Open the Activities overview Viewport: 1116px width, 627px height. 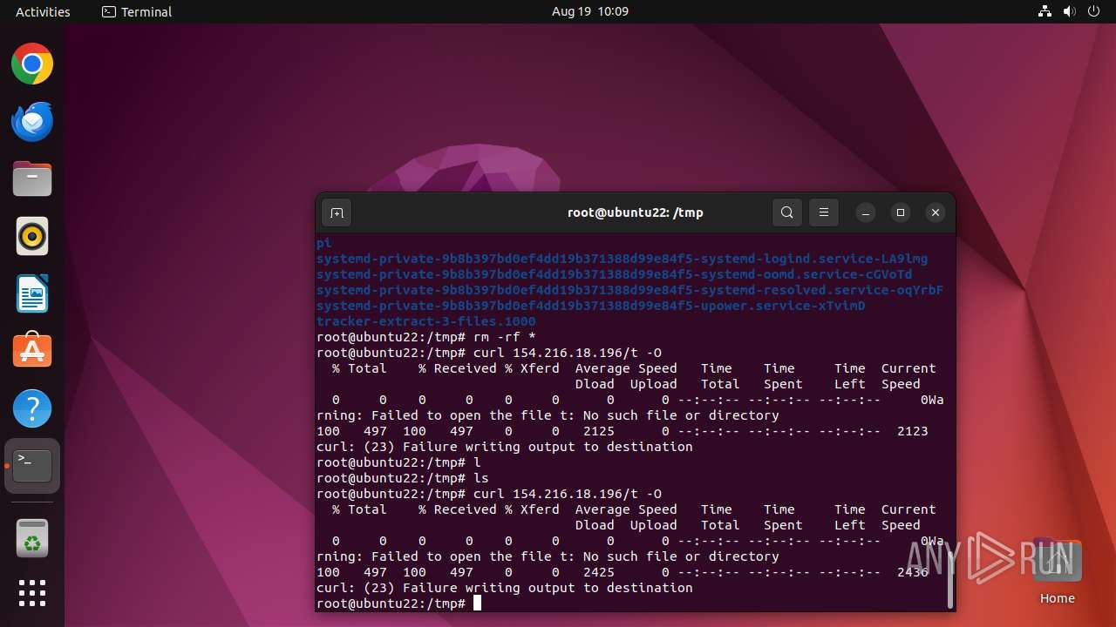coord(43,11)
